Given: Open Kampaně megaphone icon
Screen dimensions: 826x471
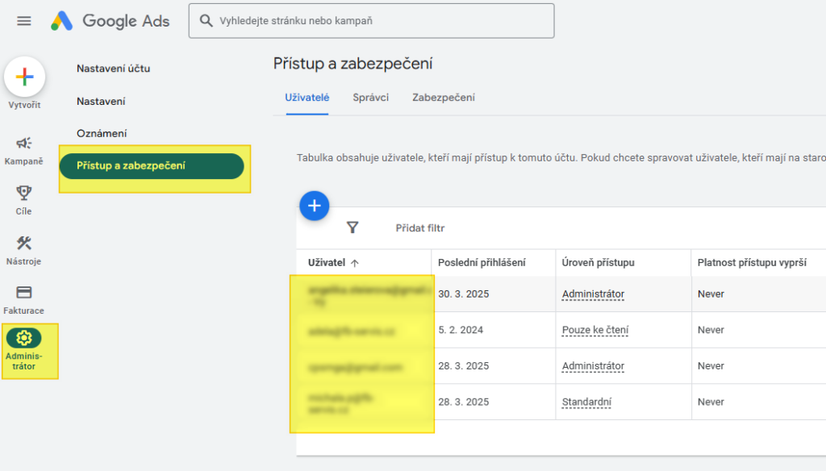Looking at the screenshot, I should tap(24, 144).
